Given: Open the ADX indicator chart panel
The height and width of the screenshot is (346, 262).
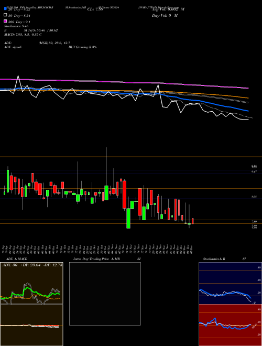Looking at the screenshot, I should 31,283.
